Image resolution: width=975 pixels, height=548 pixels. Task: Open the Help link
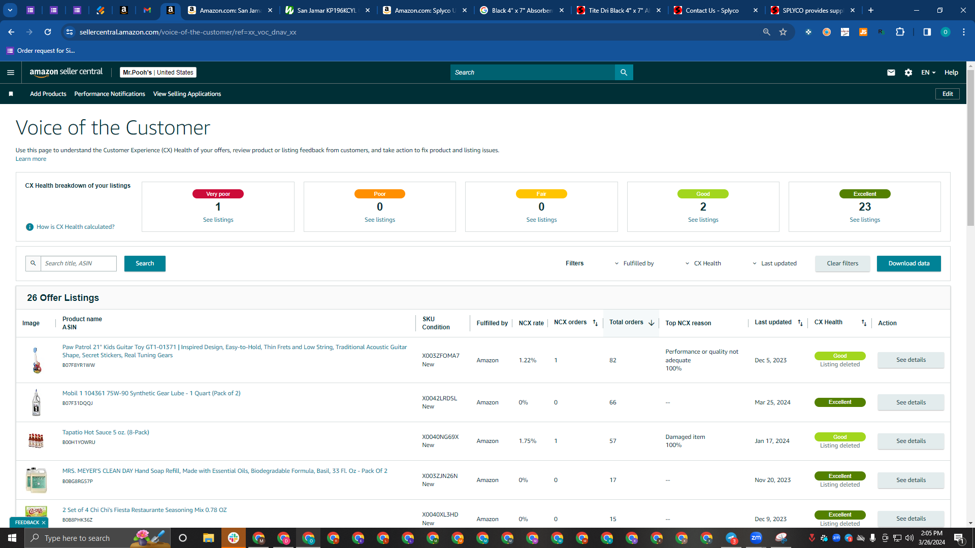(951, 73)
